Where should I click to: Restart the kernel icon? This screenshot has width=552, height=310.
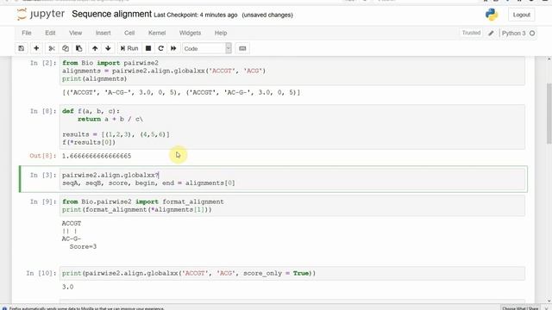(161, 48)
